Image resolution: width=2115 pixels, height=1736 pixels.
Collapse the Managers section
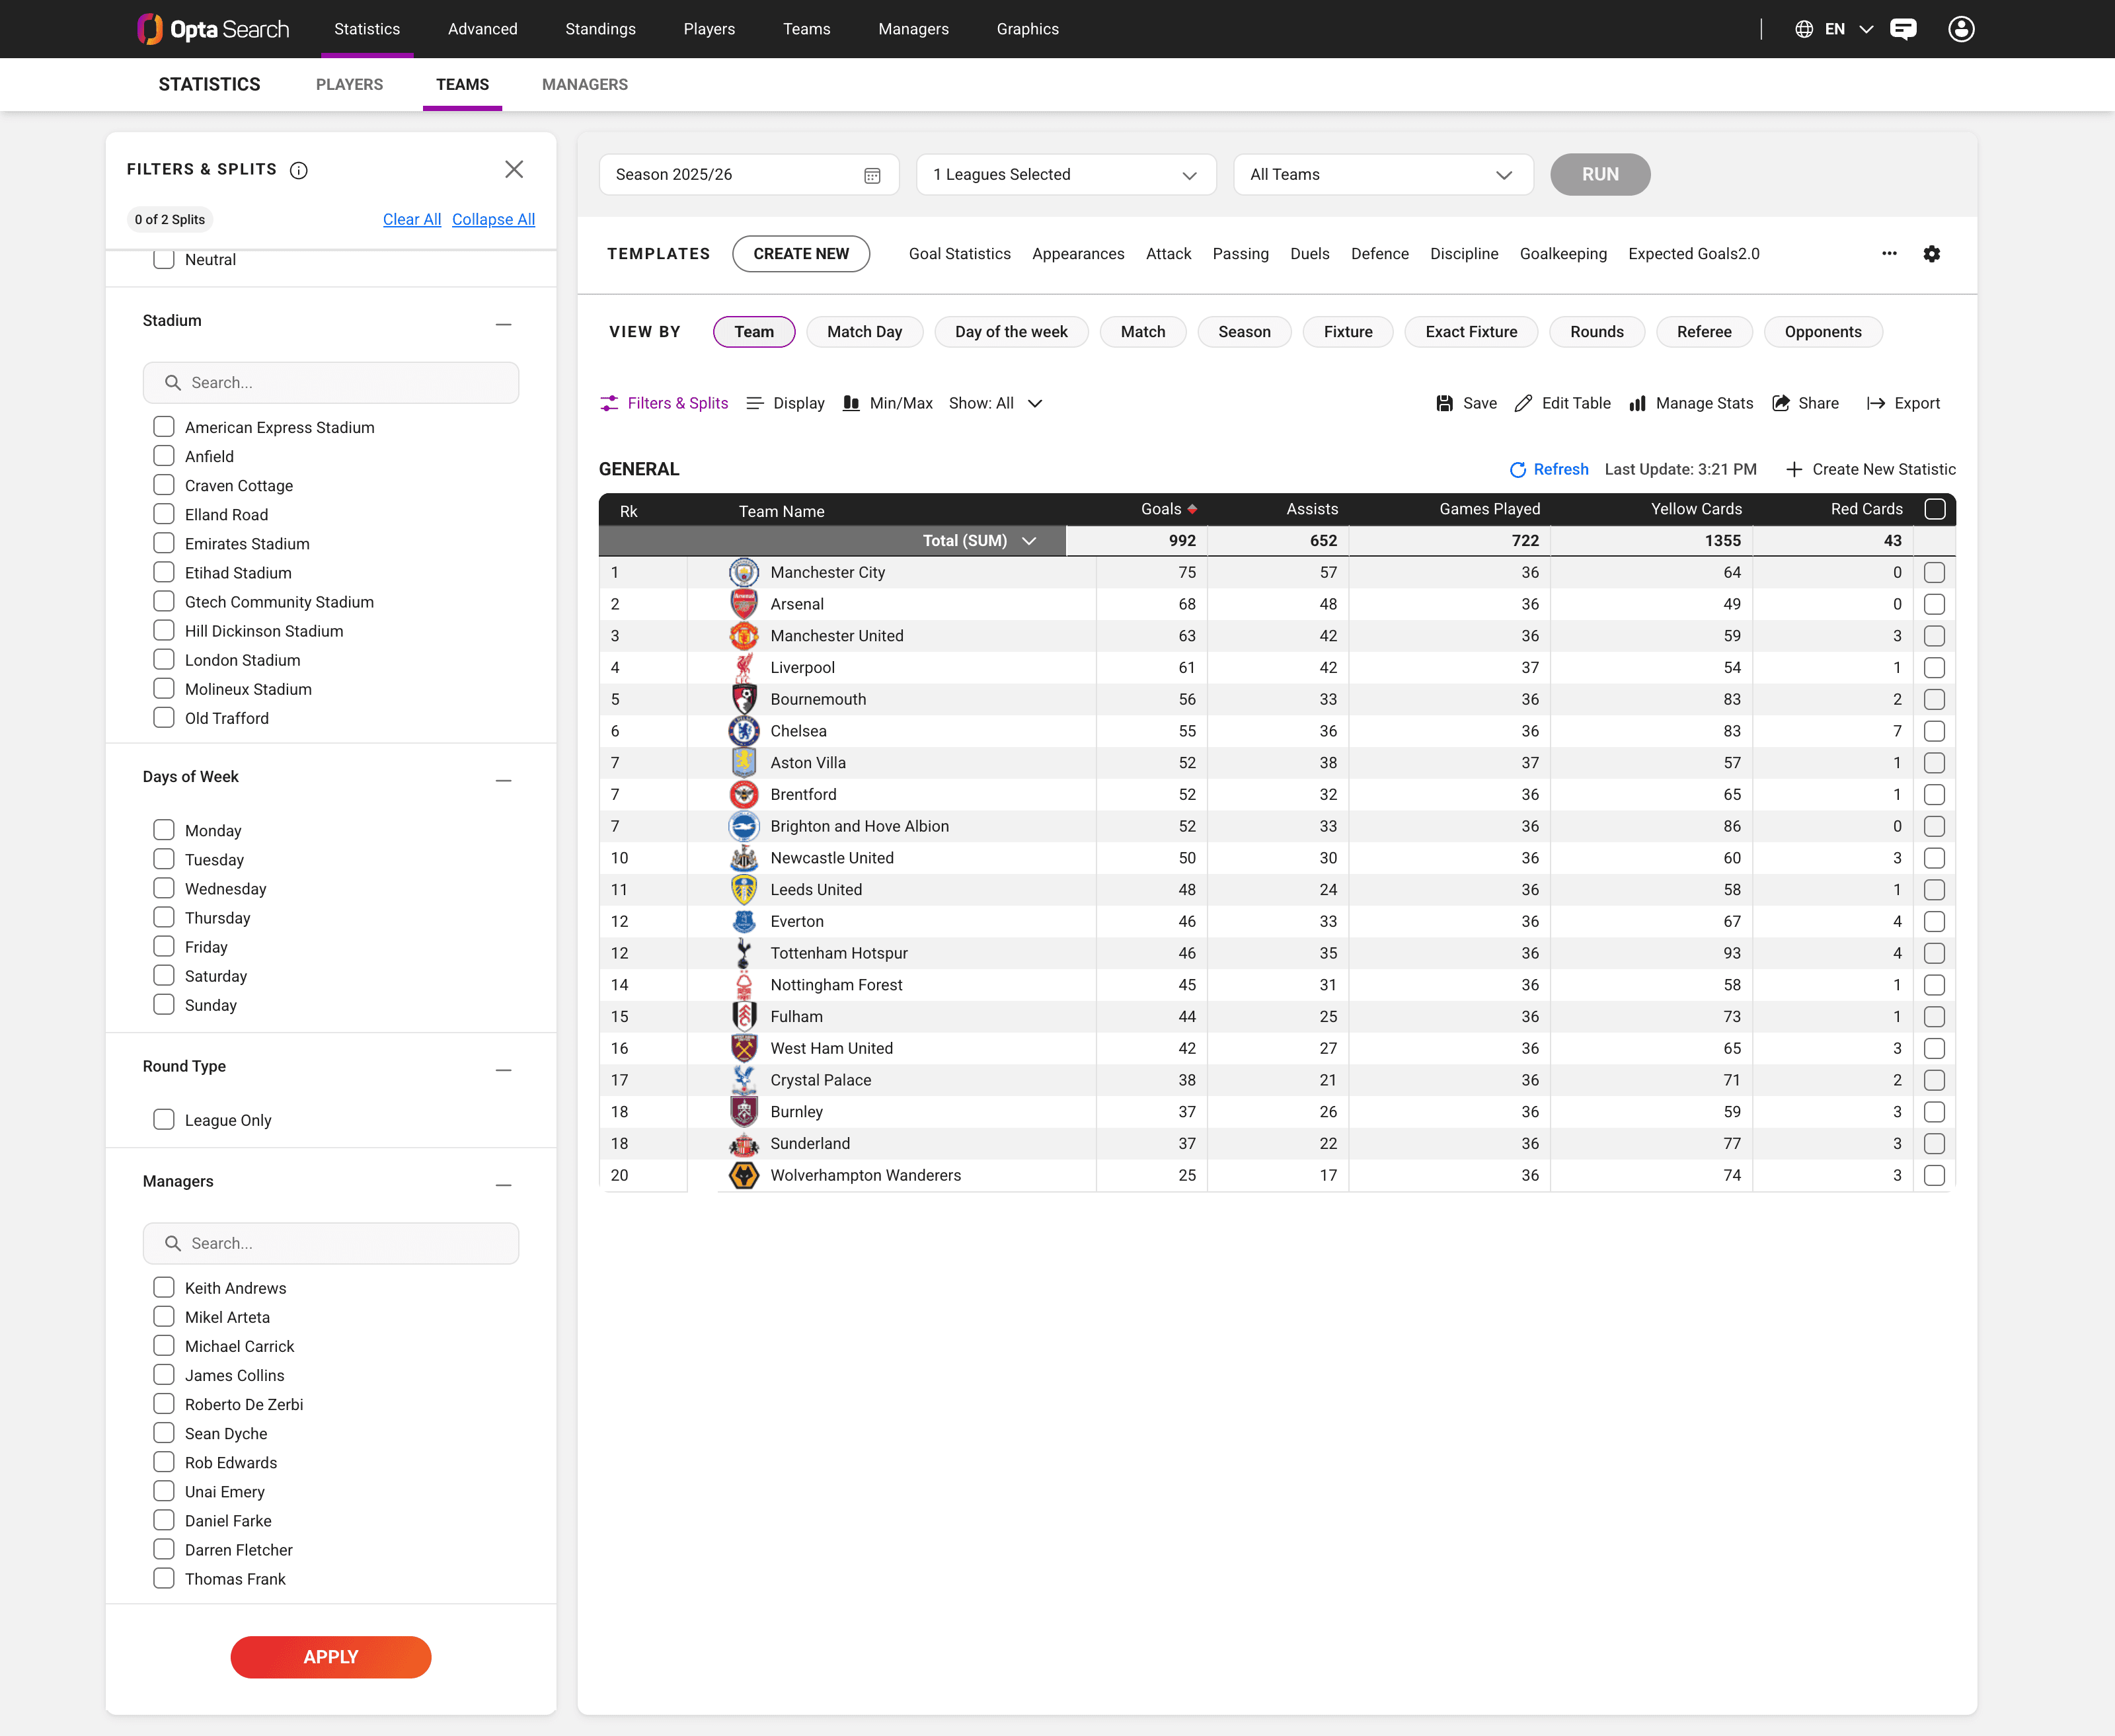coord(504,1185)
